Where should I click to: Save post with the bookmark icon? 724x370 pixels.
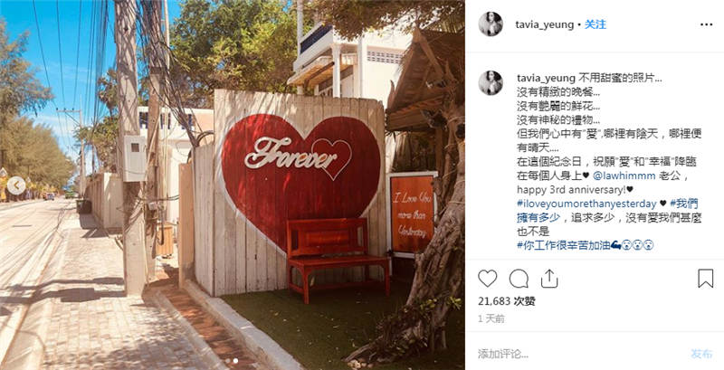point(705,279)
